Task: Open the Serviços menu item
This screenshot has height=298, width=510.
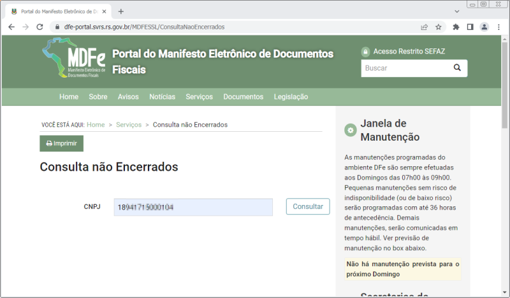Action: point(199,97)
